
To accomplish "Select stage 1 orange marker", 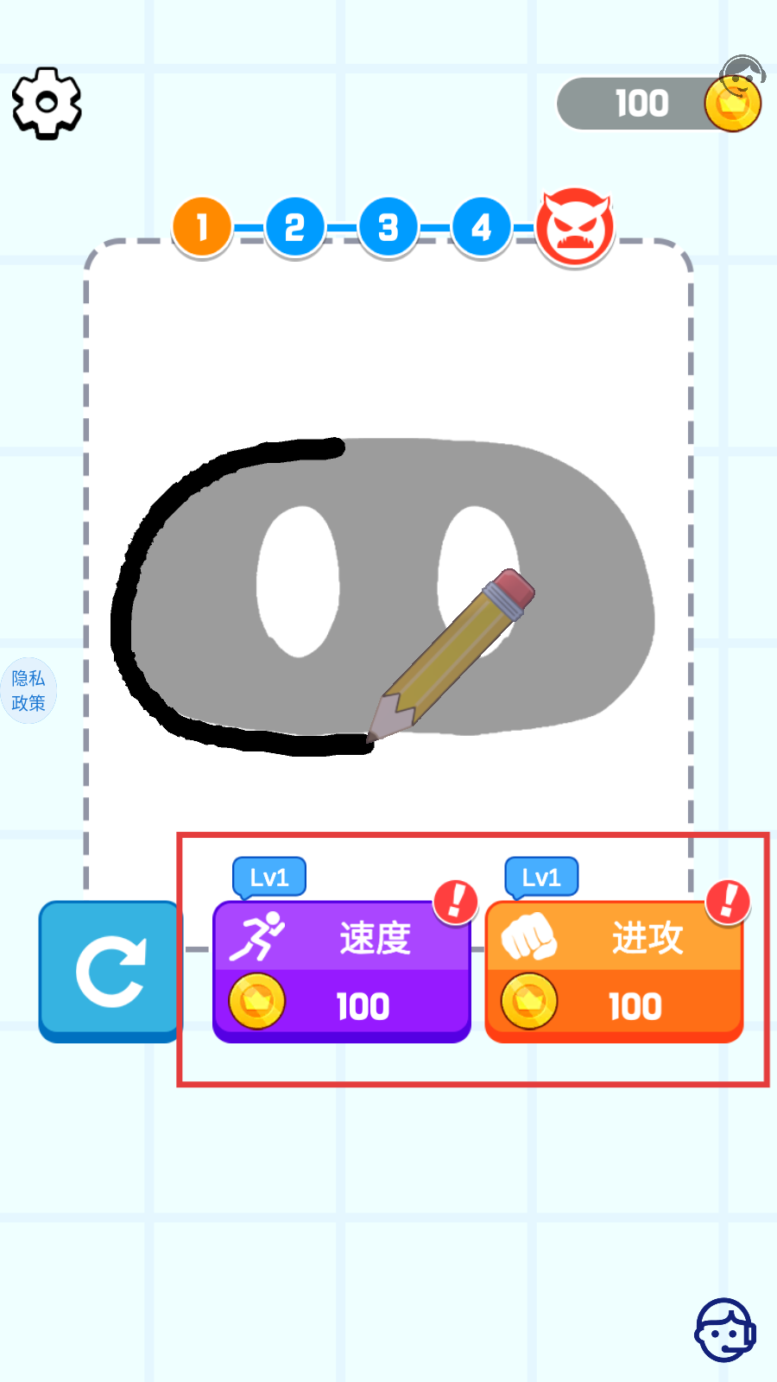I will coord(202,228).
